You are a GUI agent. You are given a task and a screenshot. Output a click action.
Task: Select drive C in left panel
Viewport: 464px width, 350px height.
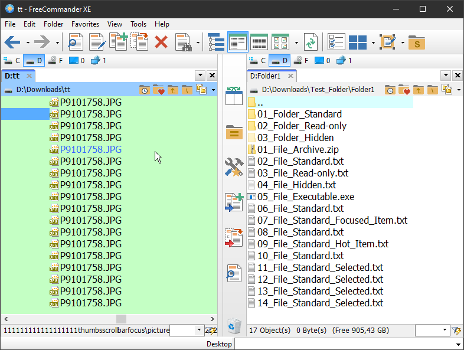(12, 60)
